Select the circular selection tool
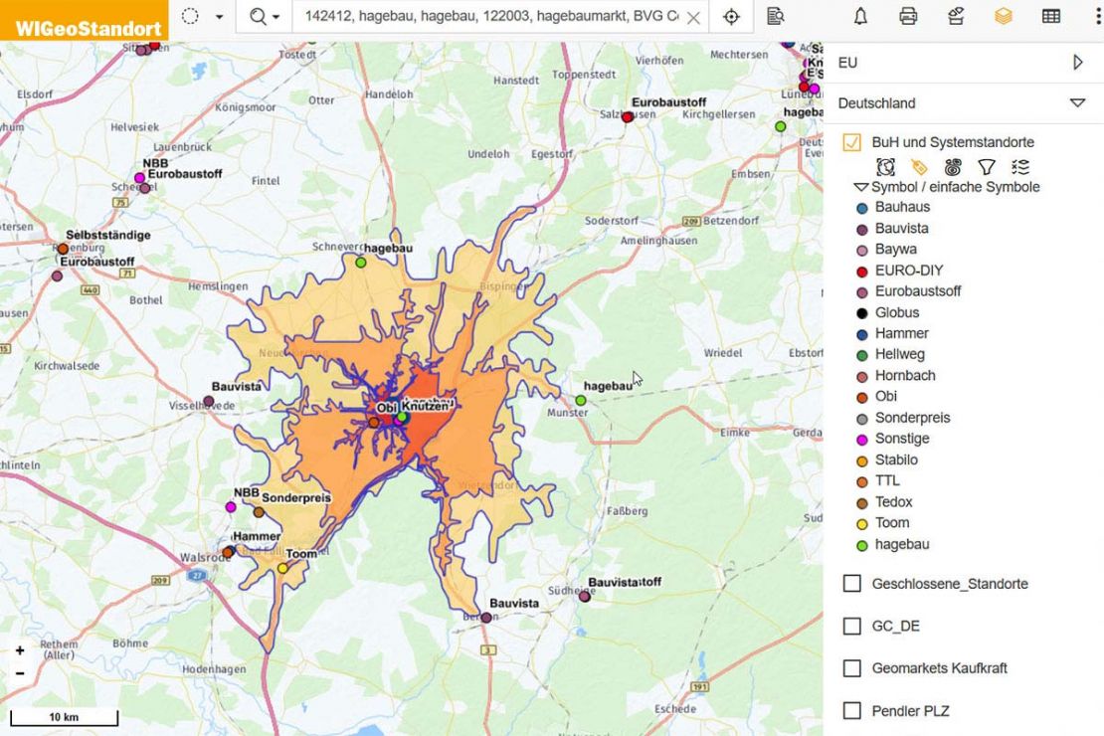Screen dimensions: 1104x736 (190, 16)
